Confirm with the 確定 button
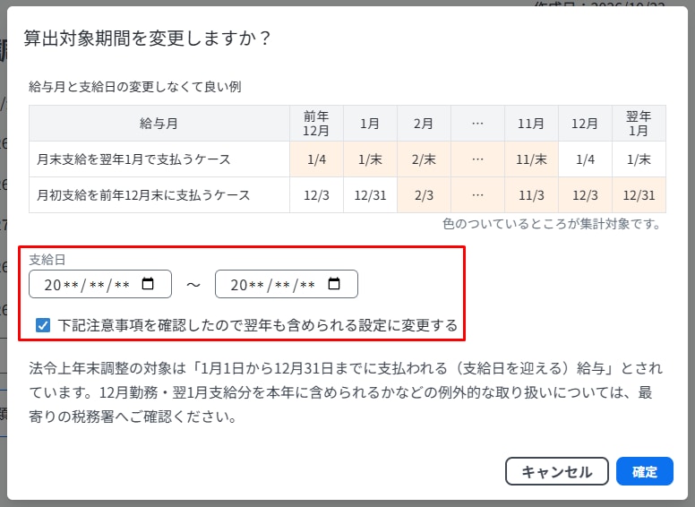Screen dimensions: 695x507 tap(645, 471)
